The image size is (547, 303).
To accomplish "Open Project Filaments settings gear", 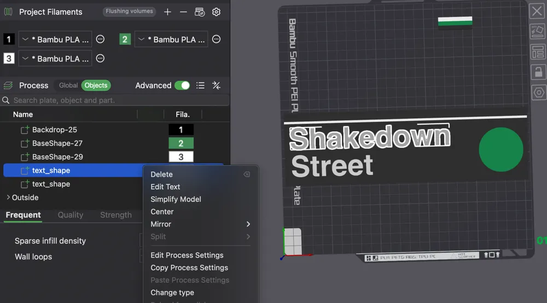I will click(x=216, y=12).
